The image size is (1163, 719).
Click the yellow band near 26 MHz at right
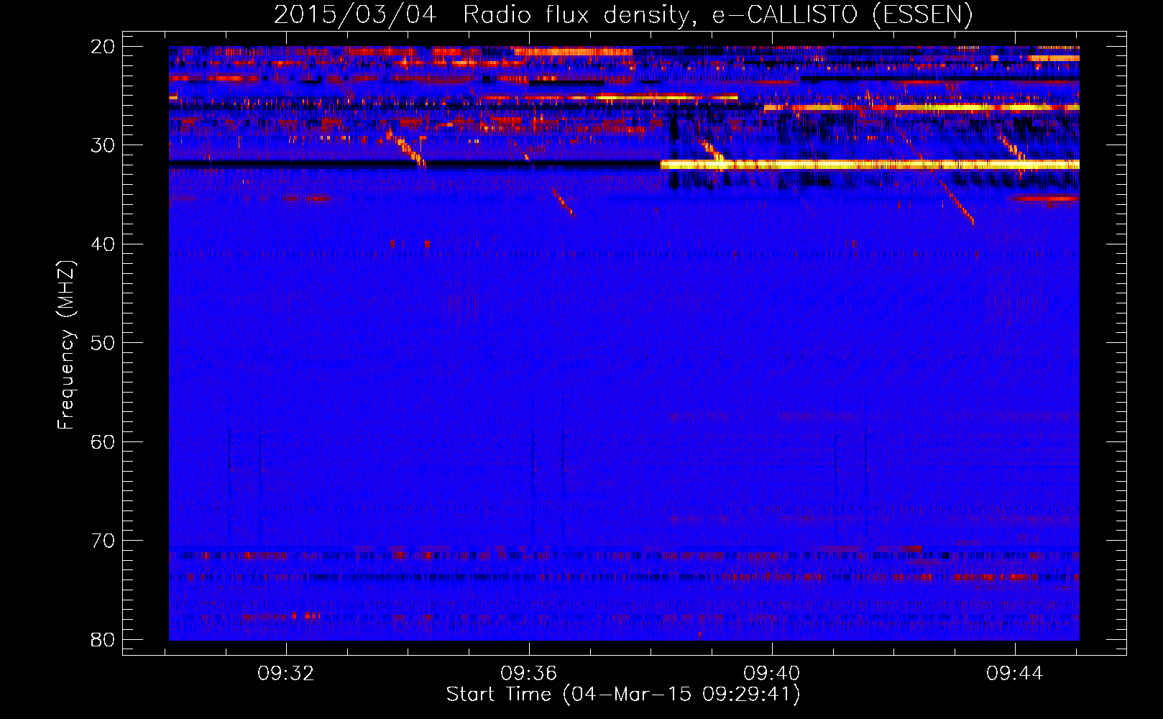coord(921,108)
